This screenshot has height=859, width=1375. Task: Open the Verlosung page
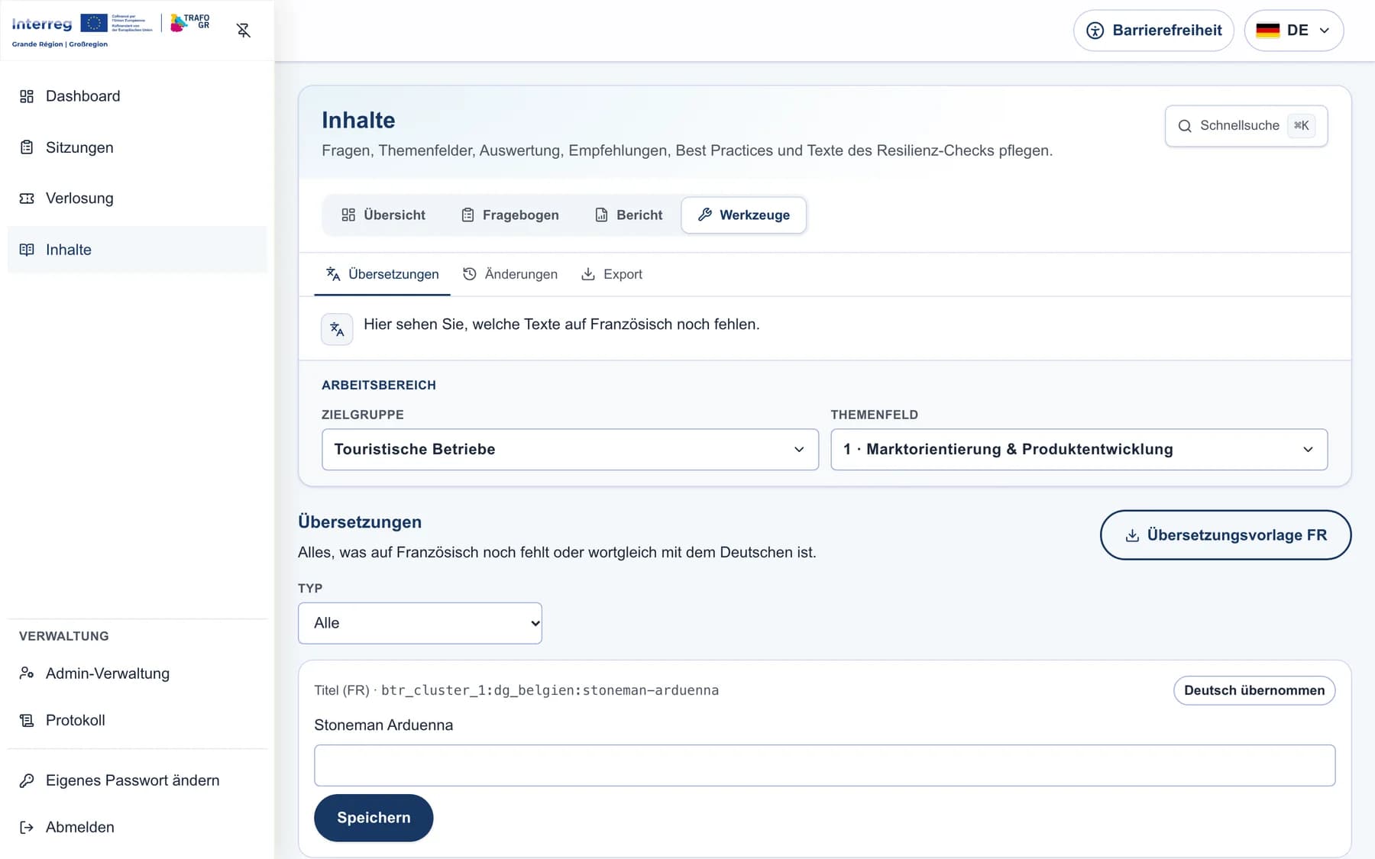pos(137,199)
